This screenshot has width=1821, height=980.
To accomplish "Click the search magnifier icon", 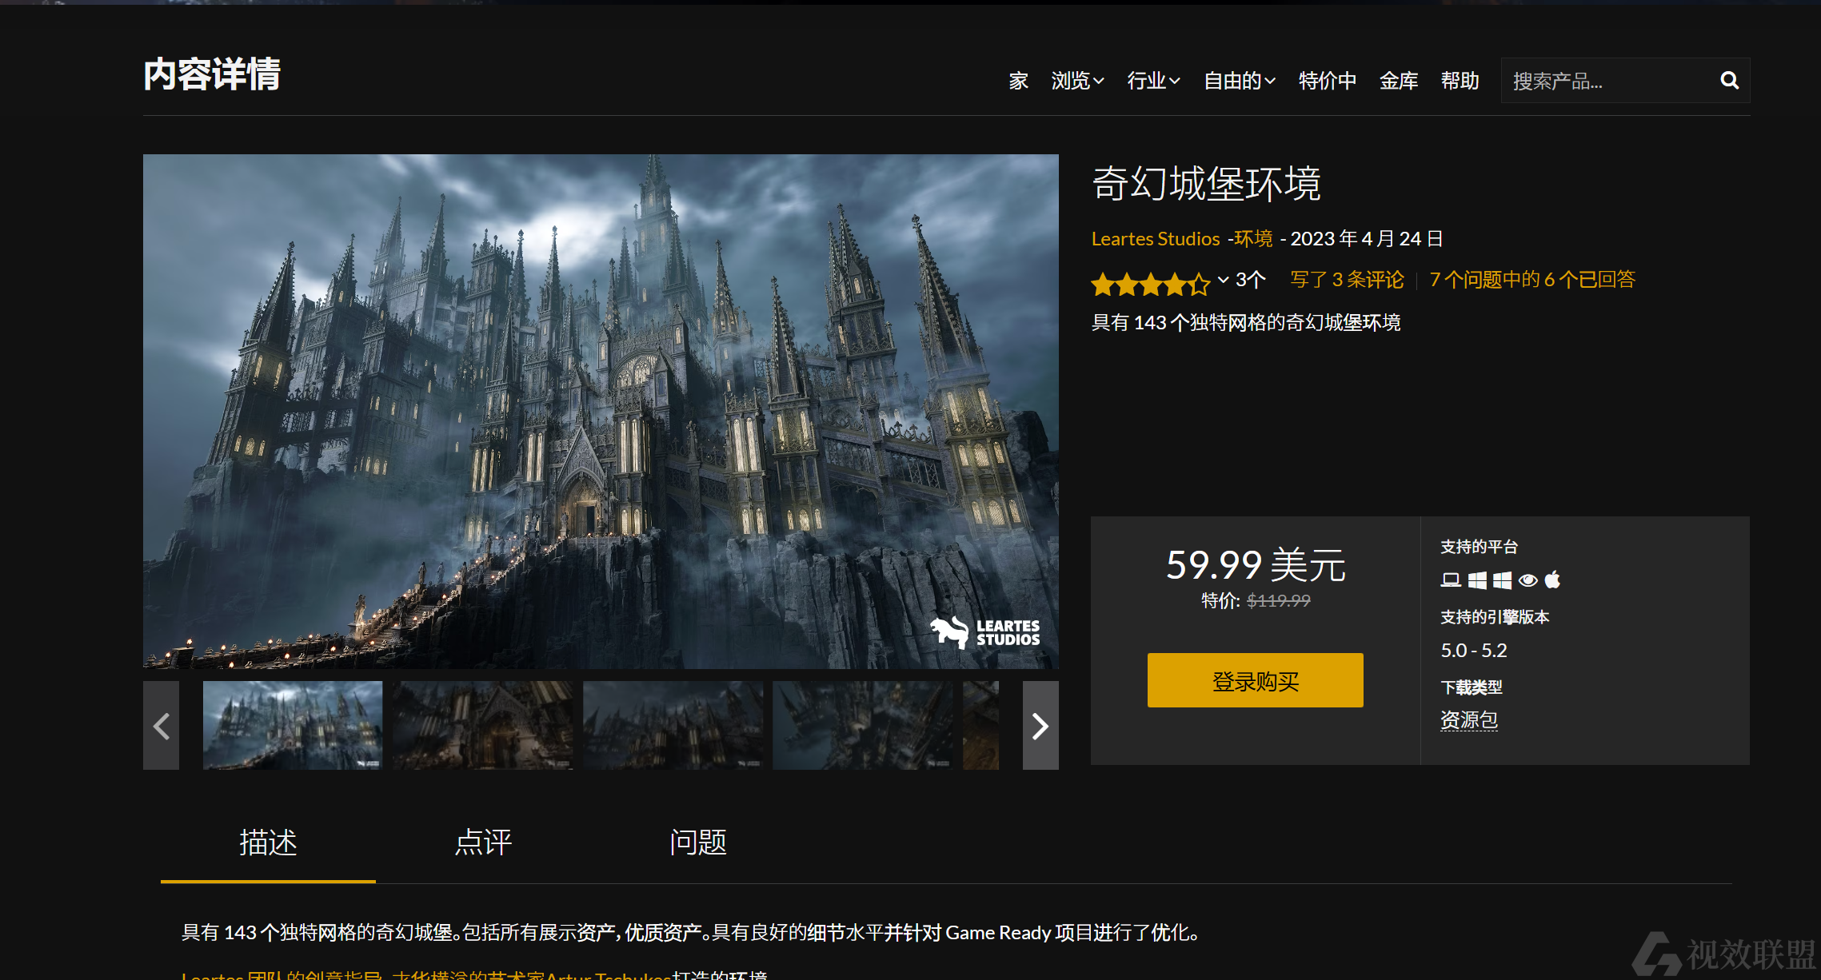I will pos(1729,80).
